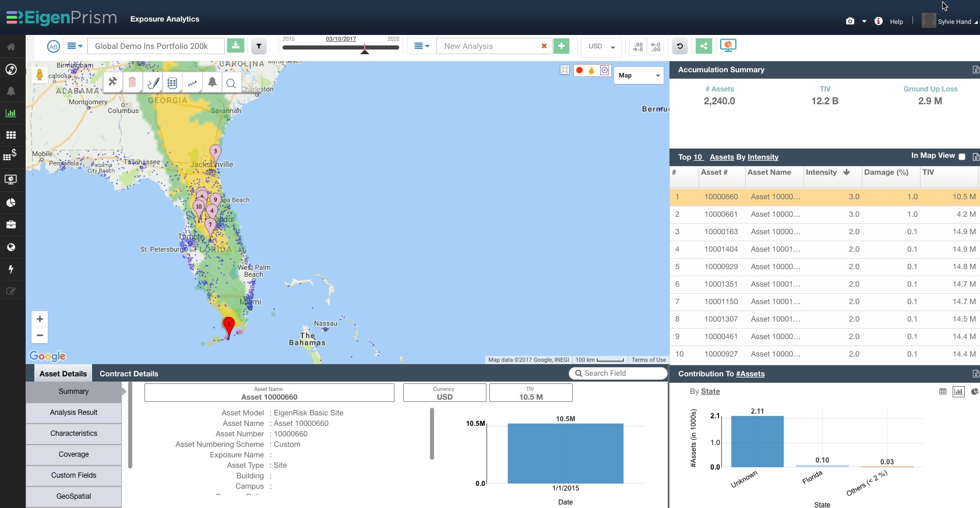The image size is (980, 508).
Task: Zoom in on the map
Action: click(x=40, y=319)
